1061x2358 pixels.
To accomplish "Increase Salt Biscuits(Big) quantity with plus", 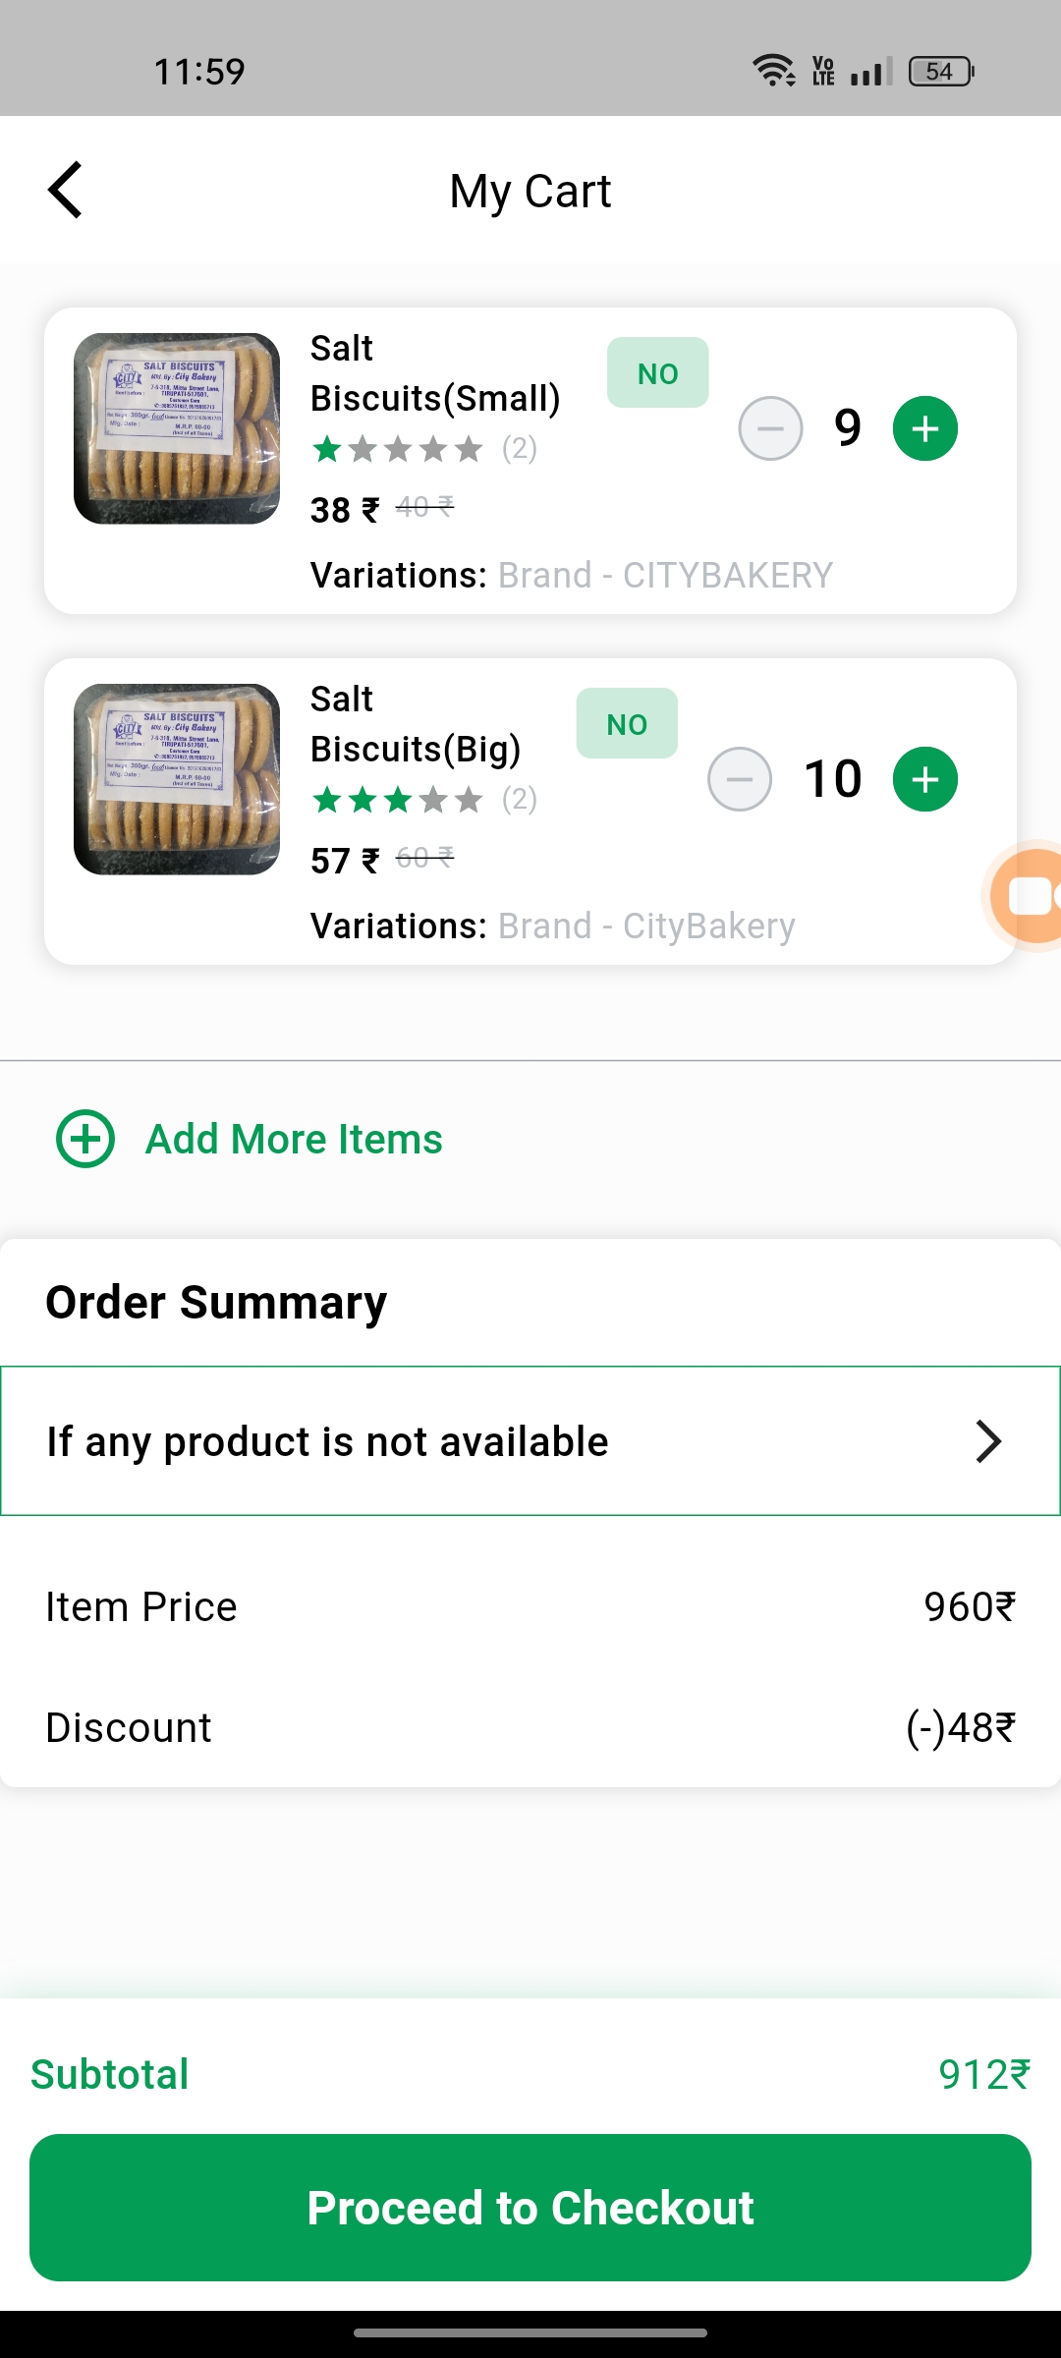I will 924,779.
